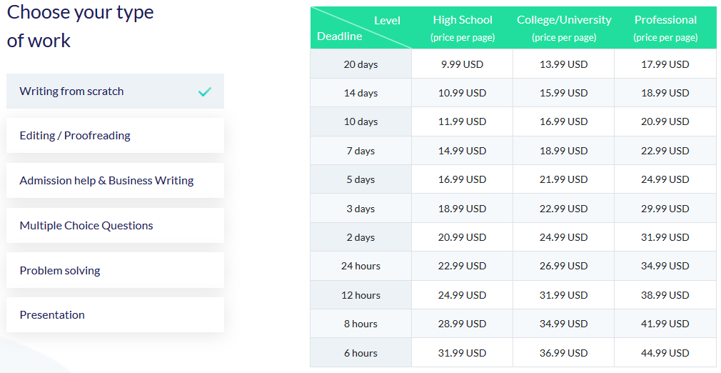
Task: Select the 10 days deadline row label
Action: tap(361, 121)
